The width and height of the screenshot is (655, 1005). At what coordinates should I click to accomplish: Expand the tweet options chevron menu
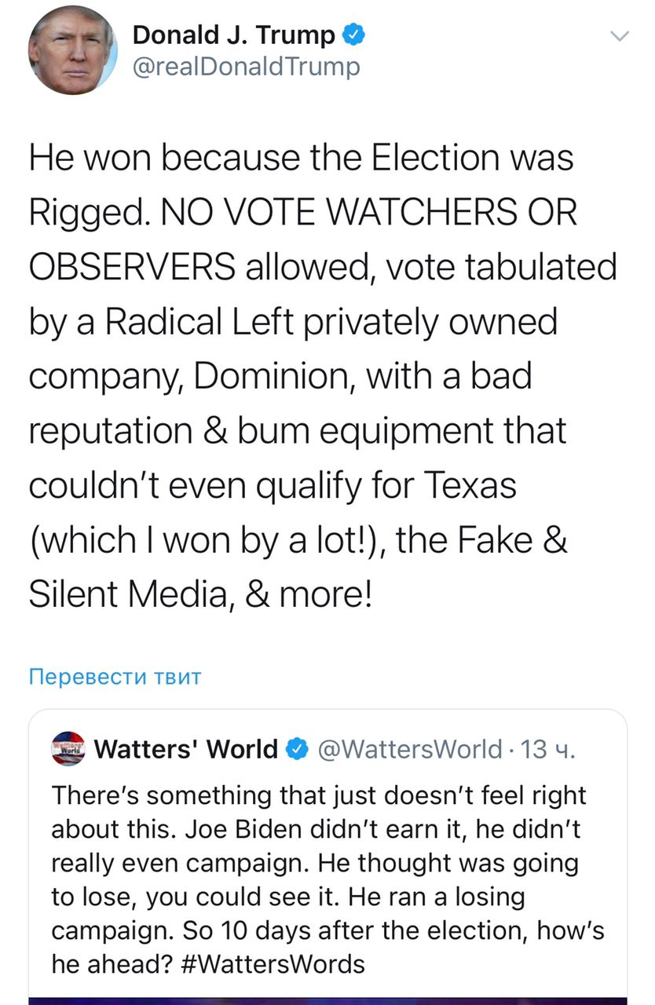pos(620,36)
